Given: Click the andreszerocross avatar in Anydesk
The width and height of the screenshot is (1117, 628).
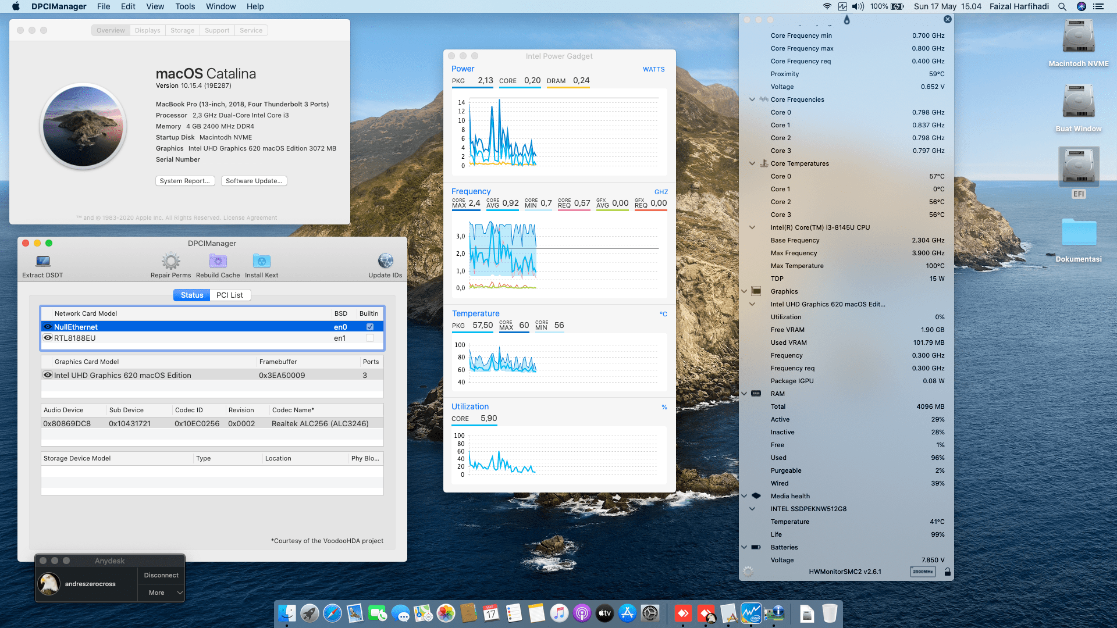Looking at the screenshot, I should 49,583.
